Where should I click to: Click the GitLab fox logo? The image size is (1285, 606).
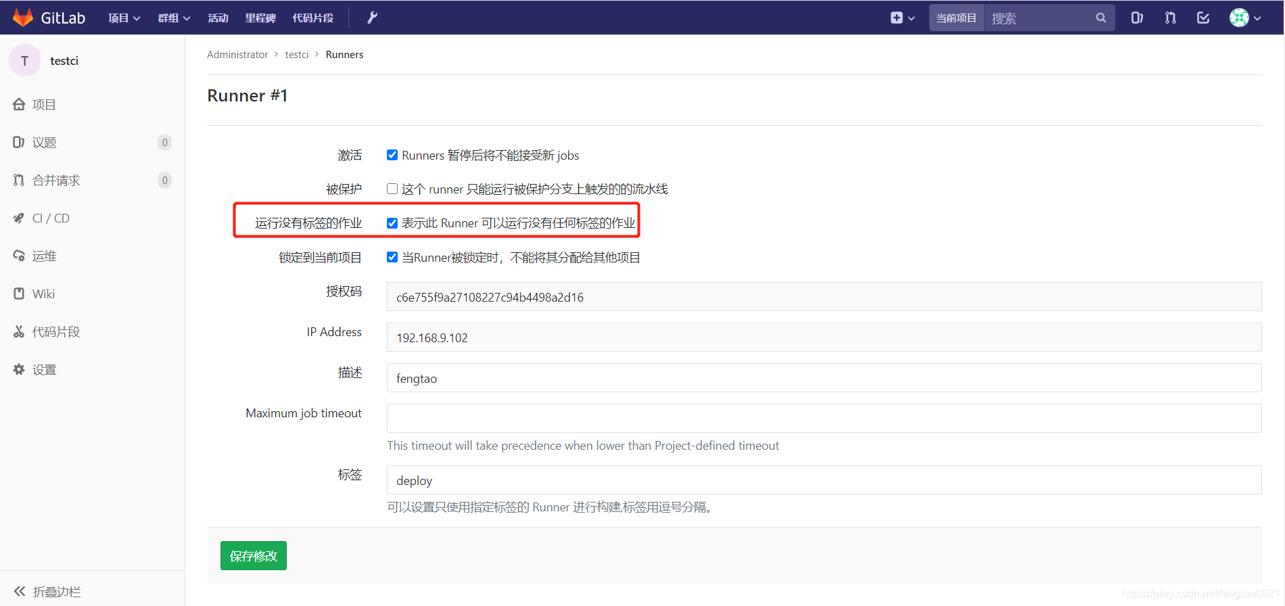click(23, 18)
